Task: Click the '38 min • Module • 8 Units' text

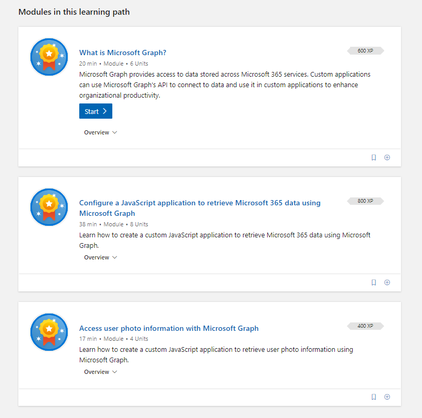Action: click(x=113, y=224)
